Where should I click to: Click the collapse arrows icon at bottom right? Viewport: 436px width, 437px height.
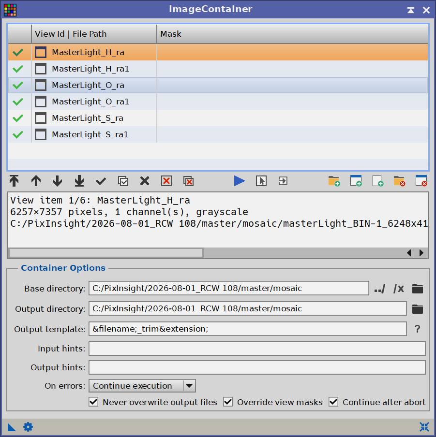[x=424, y=427]
